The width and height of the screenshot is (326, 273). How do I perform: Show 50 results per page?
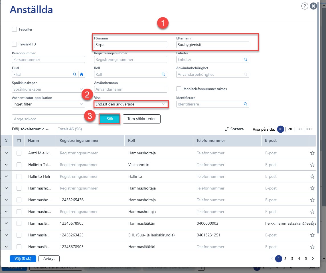299,129
